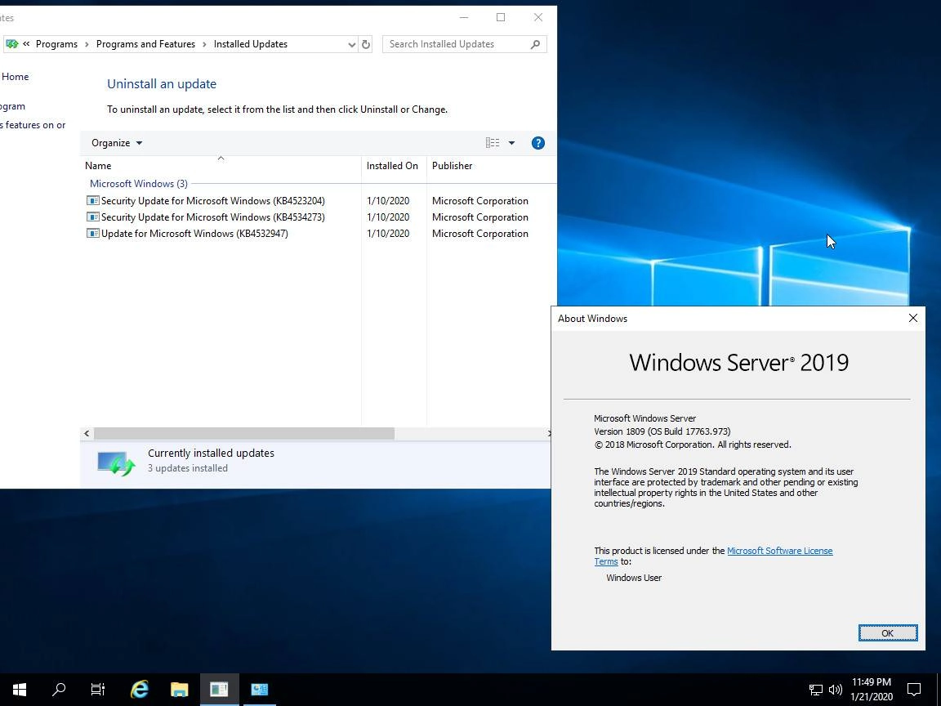The width and height of the screenshot is (941, 706).
Task: Open the view options dropdown arrow
Action: [511, 143]
